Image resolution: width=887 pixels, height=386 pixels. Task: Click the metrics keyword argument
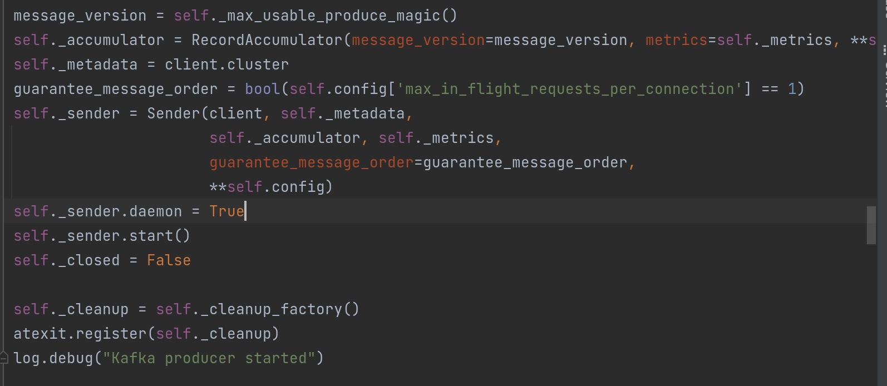(x=676, y=40)
